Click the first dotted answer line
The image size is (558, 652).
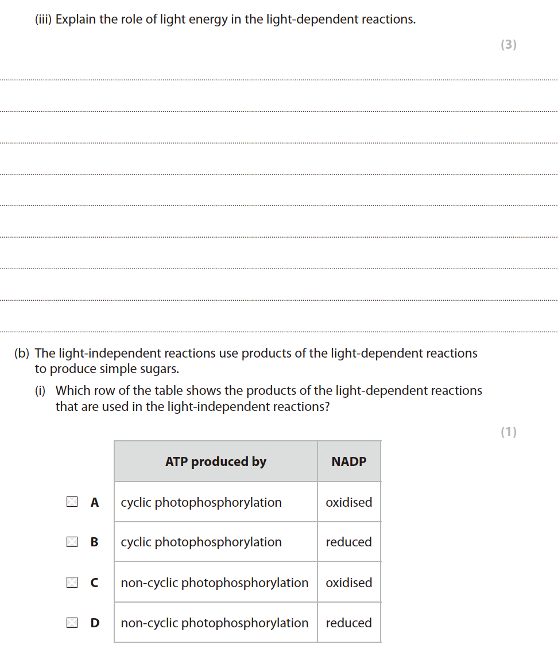pos(279,80)
